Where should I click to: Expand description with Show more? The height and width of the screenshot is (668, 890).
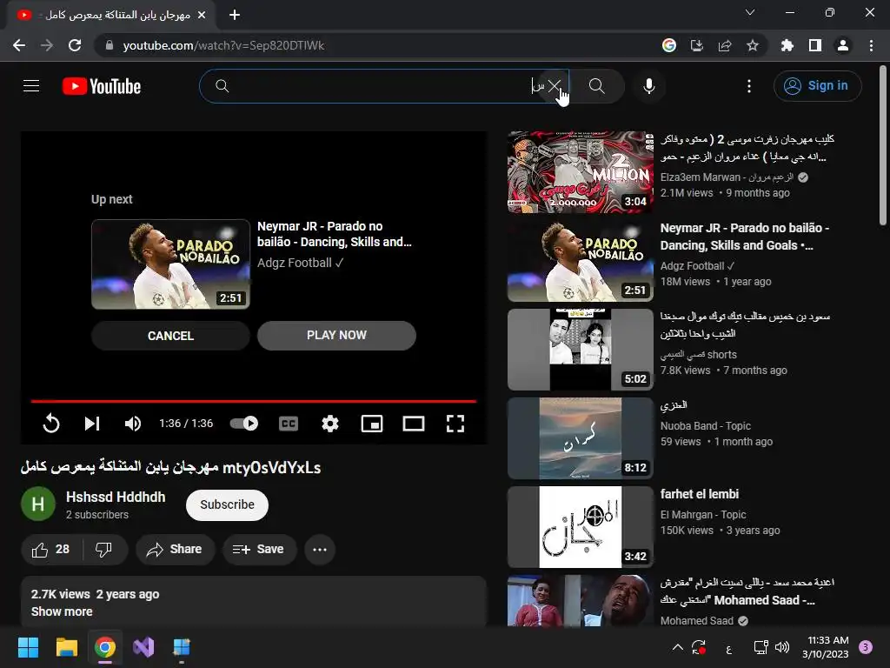click(62, 611)
